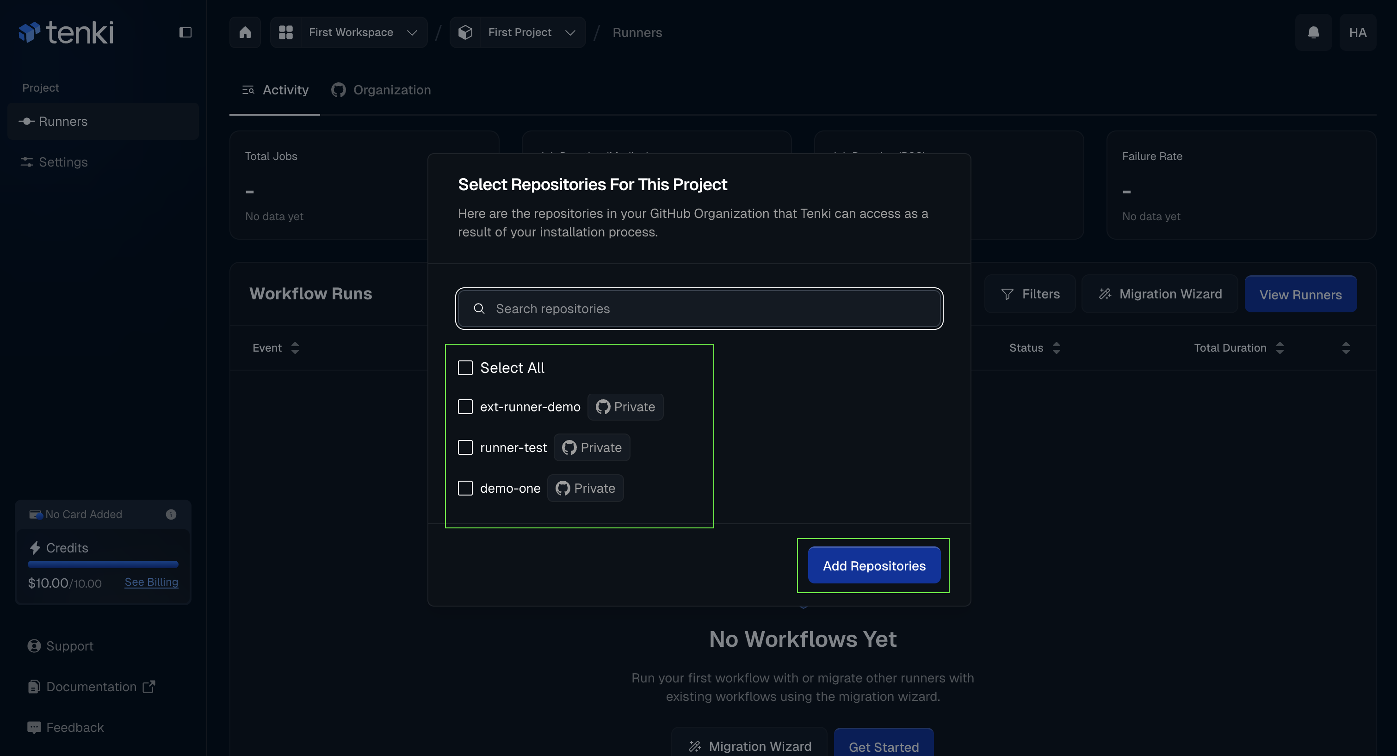Click Migration Wizard wand icon in toolbar
The width and height of the screenshot is (1397, 756).
tap(1105, 294)
